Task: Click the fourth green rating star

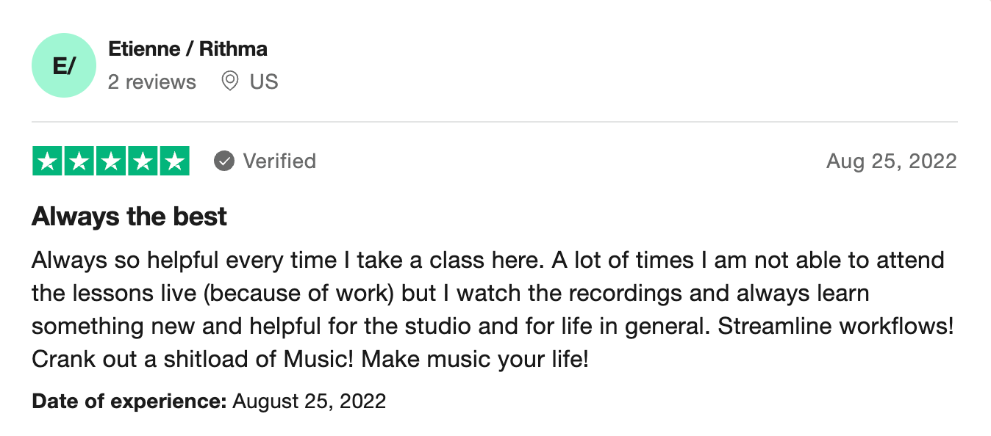Action: pos(143,161)
